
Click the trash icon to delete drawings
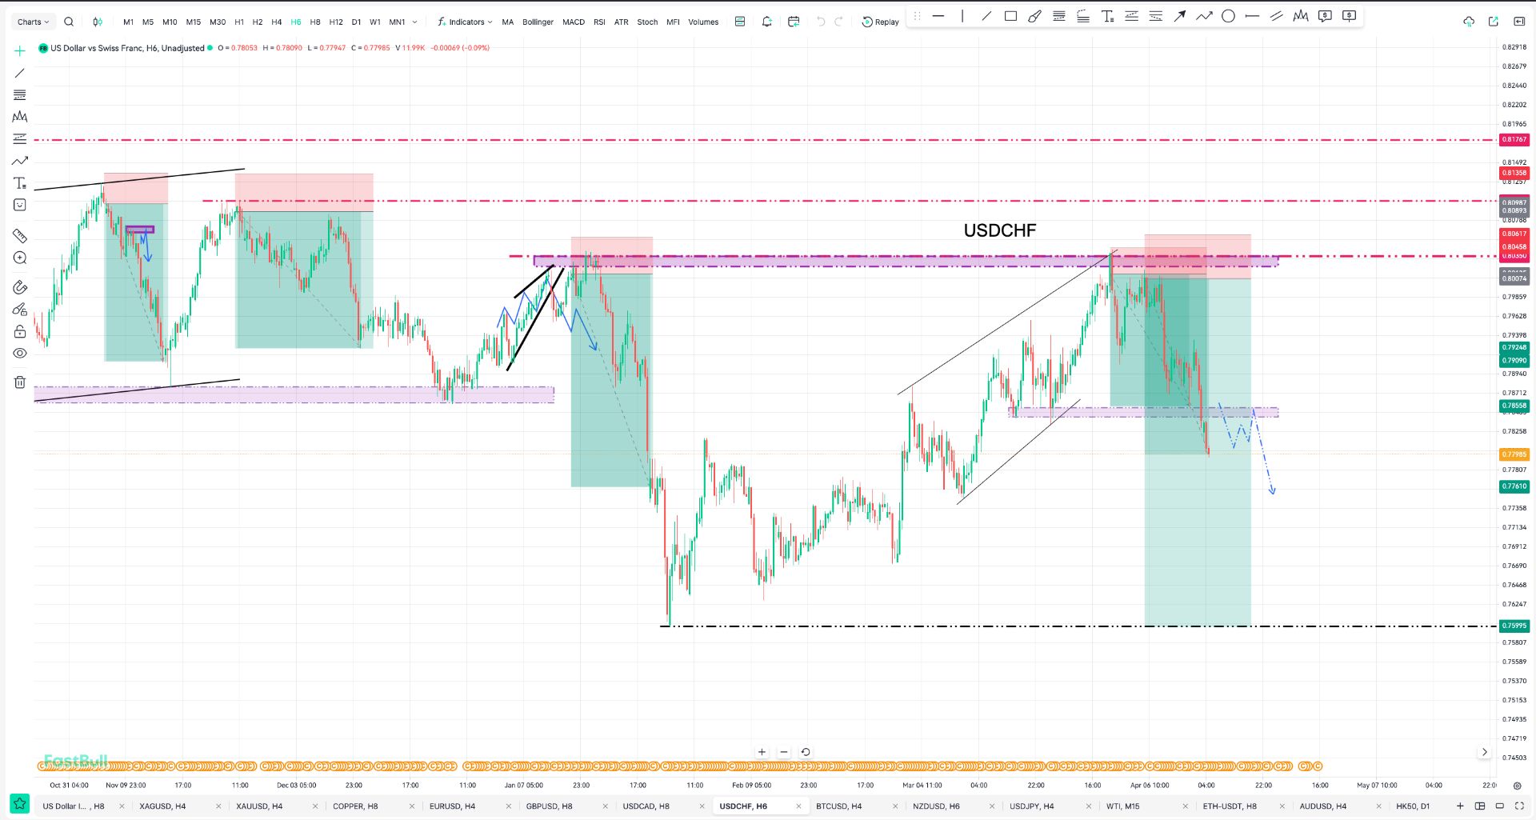tap(20, 382)
